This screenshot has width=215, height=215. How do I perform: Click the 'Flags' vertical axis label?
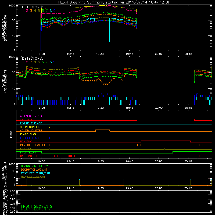click(x=11, y=134)
